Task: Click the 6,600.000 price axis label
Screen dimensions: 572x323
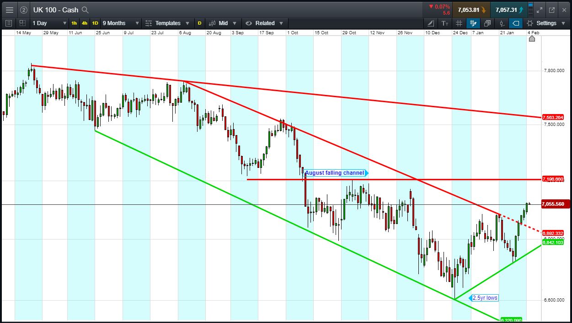Action: (555, 300)
